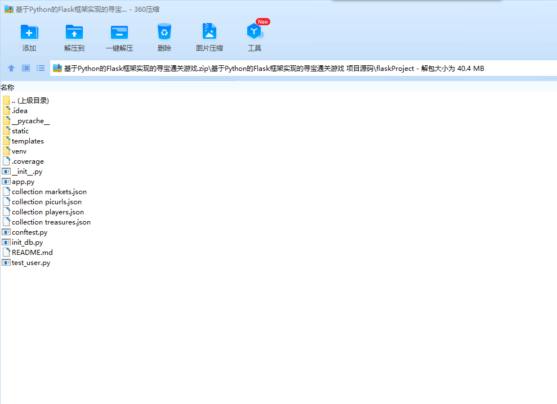Click the 一键解压 (one-click extract) icon
557x404 pixels.
[x=119, y=32]
